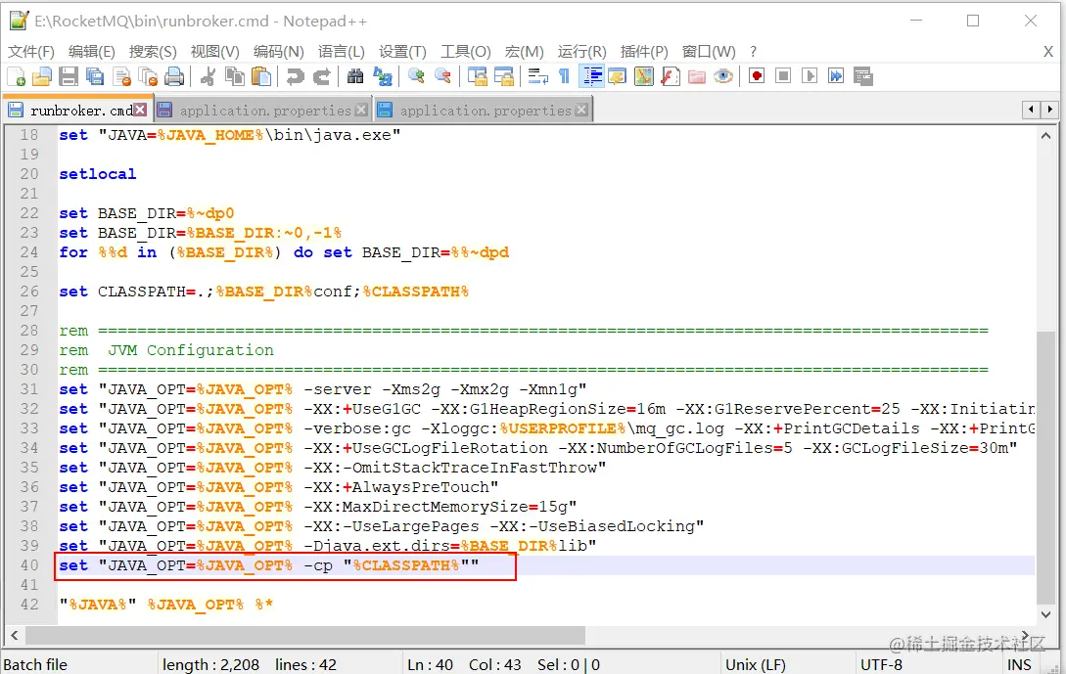Screen dimensions: 1066x674
Task: Show the Function List panel
Action: [x=671, y=76]
